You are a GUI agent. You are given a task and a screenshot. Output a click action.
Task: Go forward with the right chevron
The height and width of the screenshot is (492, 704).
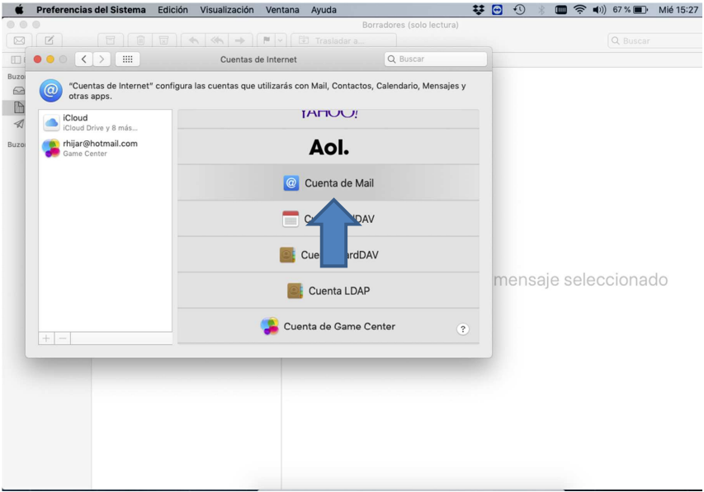coord(102,59)
